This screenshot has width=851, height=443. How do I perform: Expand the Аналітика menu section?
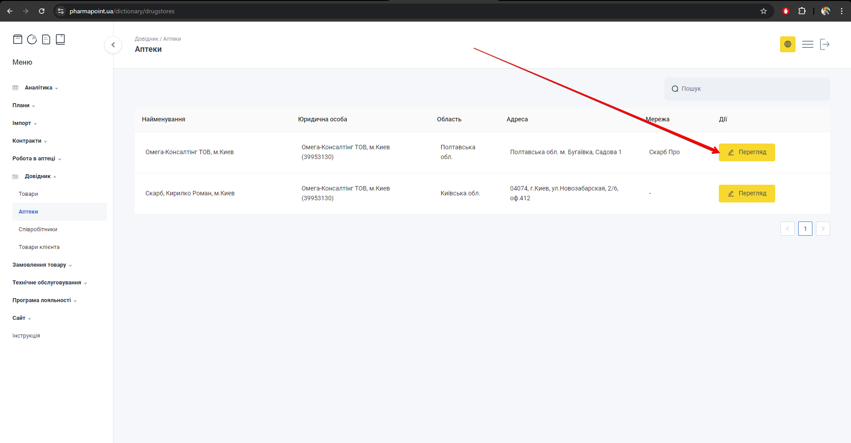(x=39, y=88)
